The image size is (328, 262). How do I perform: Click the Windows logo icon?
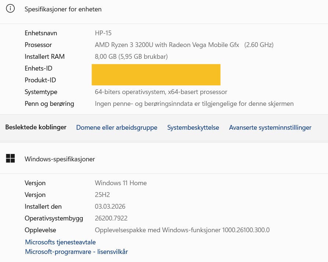coord(10,159)
